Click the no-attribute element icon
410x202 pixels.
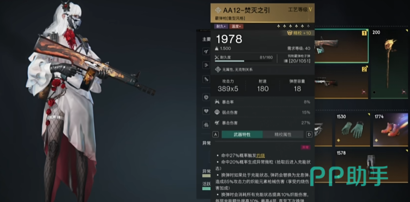[218, 70]
